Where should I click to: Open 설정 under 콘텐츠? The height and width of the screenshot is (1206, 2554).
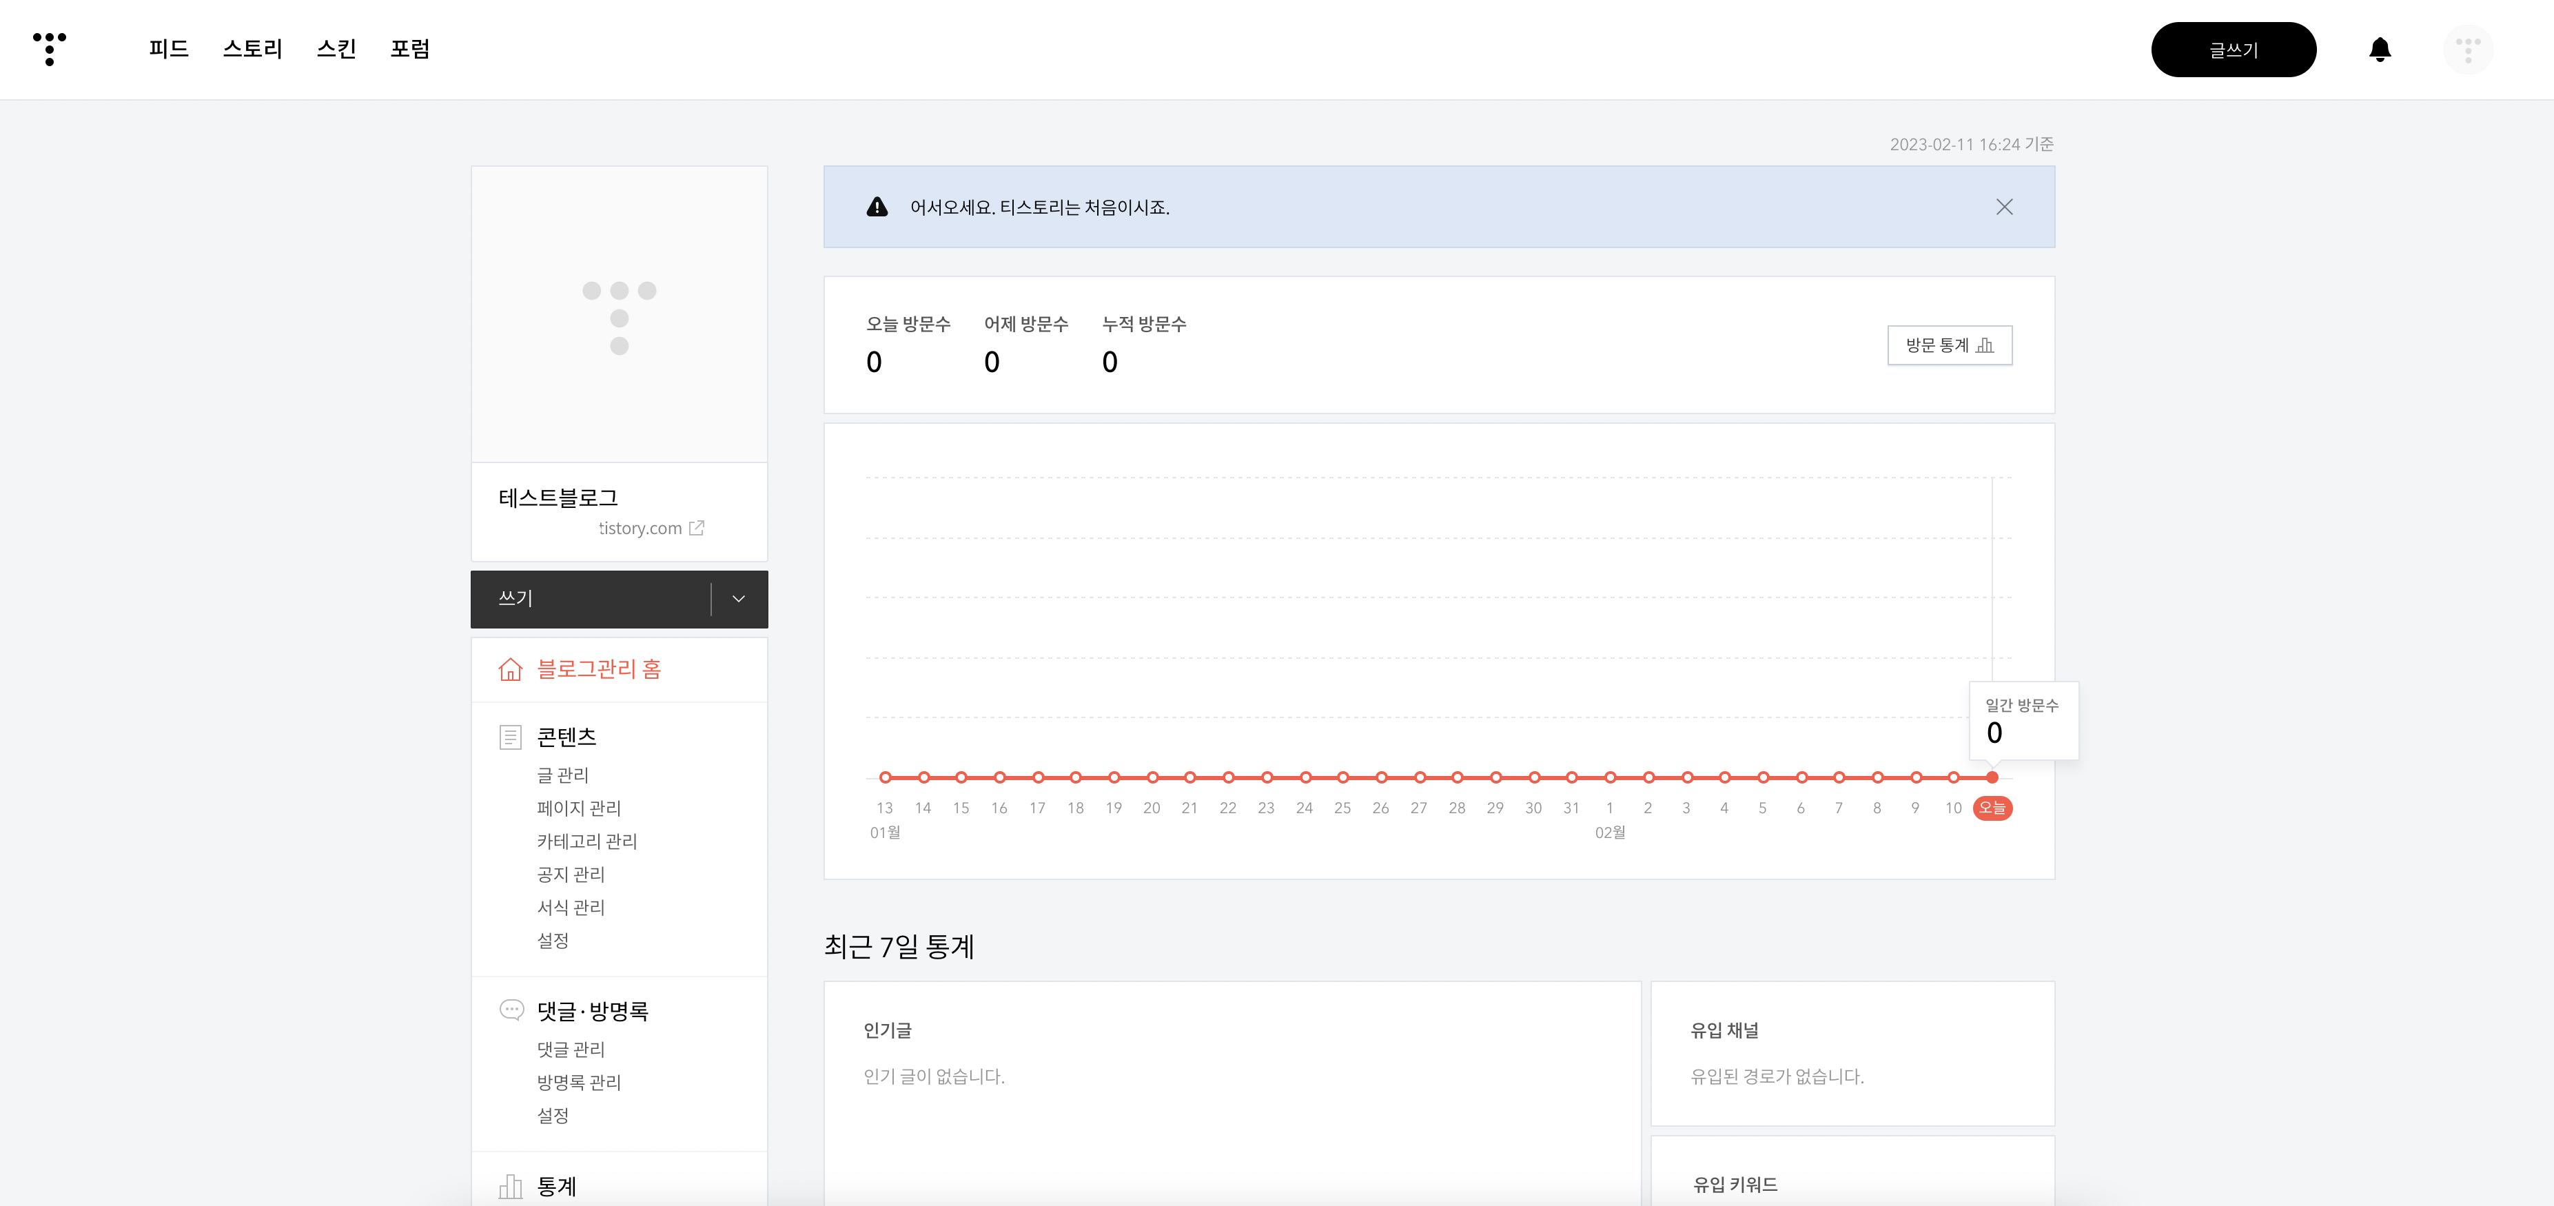click(x=553, y=940)
